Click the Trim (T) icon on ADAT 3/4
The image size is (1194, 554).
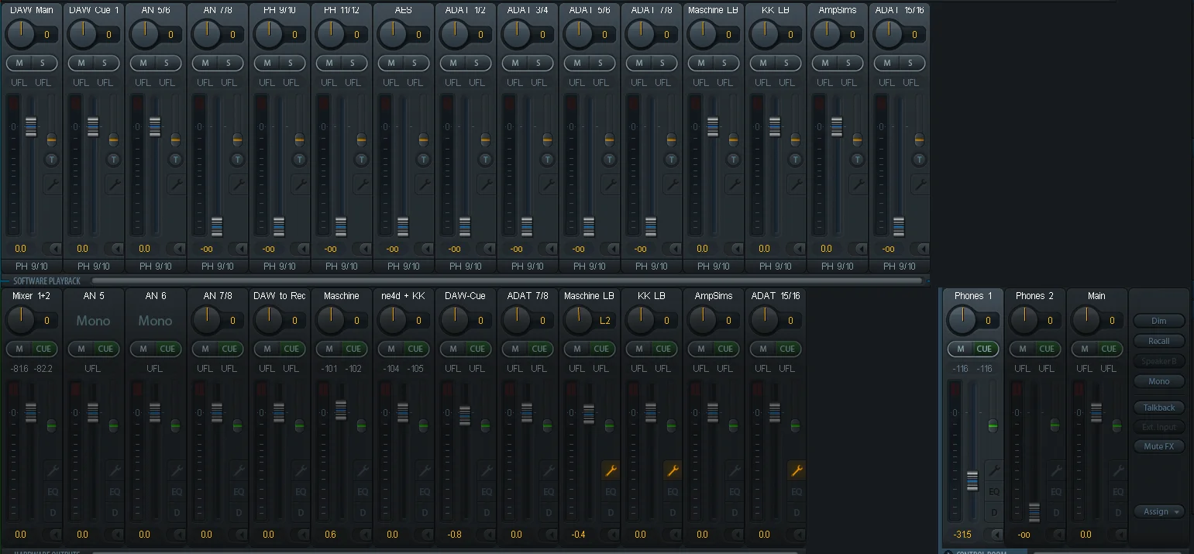pyautogui.click(x=548, y=160)
